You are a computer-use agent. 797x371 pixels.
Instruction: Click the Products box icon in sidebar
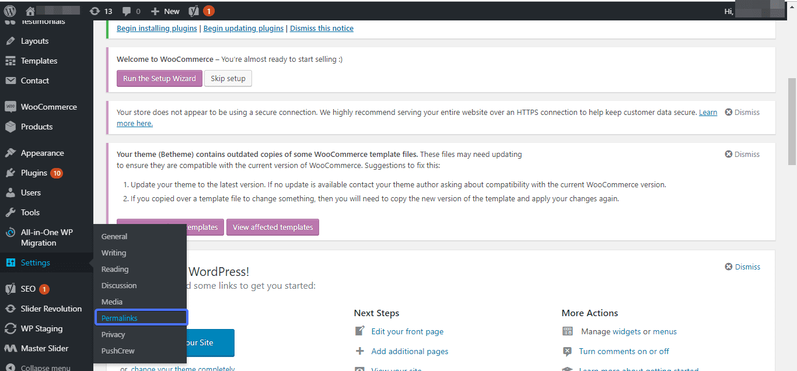10,127
